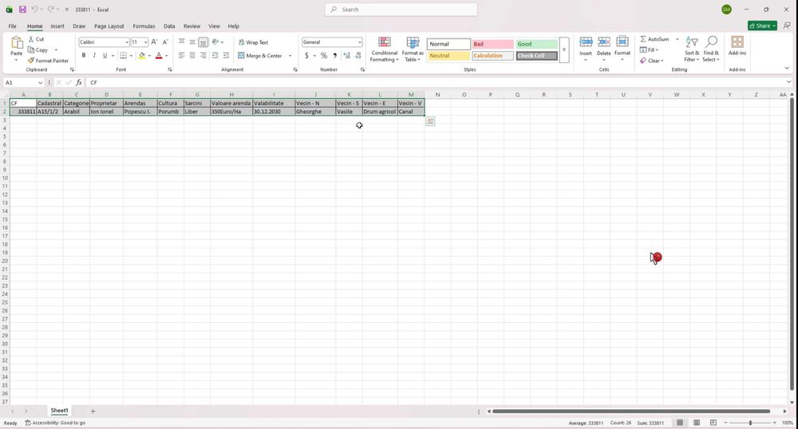798x429 pixels.
Task: Click Increase Decimal icon
Action: click(x=347, y=55)
